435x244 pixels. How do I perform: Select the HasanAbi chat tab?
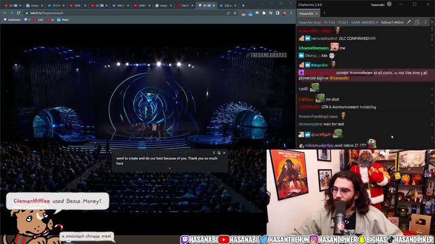(307, 14)
